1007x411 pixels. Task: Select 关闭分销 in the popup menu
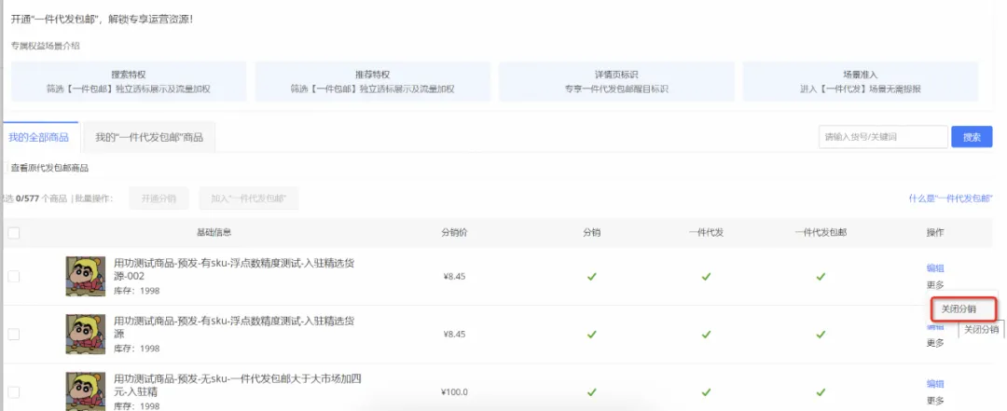964,308
